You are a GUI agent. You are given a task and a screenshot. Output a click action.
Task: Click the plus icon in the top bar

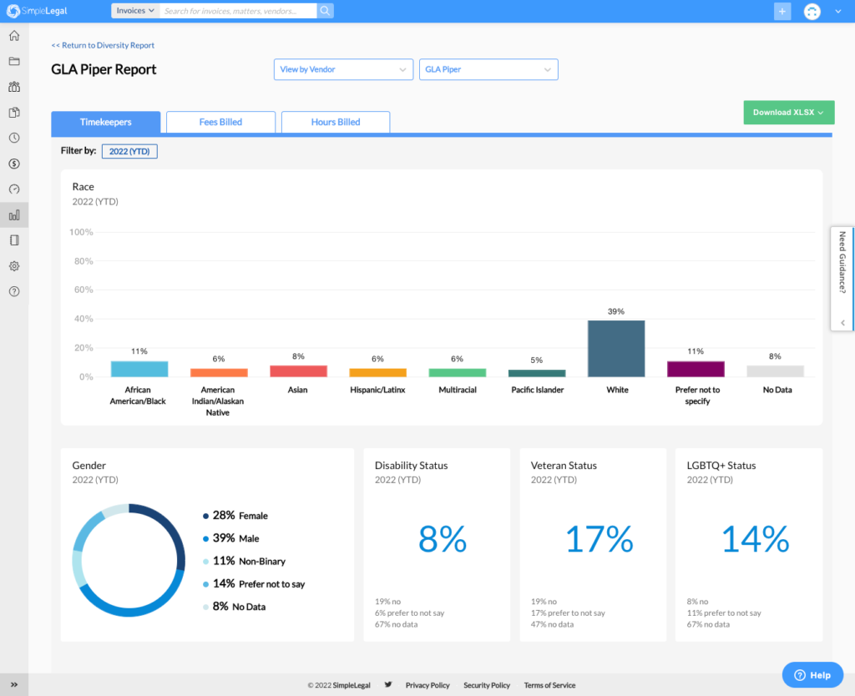pyautogui.click(x=782, y=11)
